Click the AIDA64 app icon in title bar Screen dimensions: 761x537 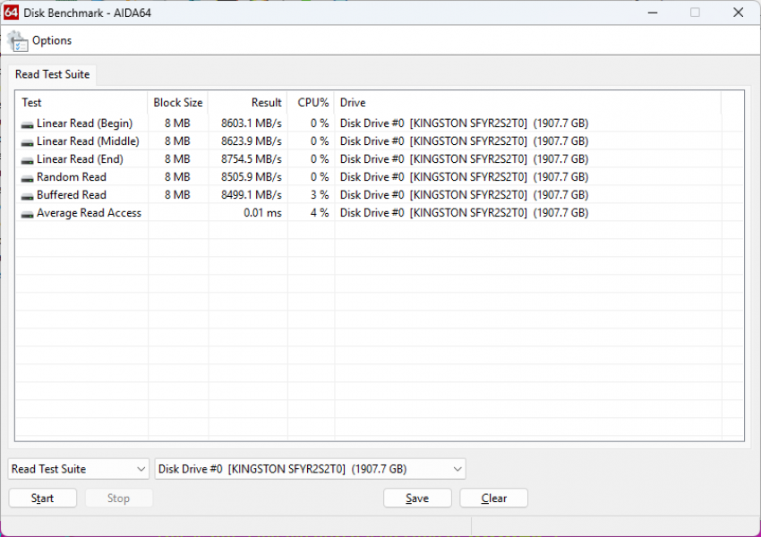[x=11, y=13]
